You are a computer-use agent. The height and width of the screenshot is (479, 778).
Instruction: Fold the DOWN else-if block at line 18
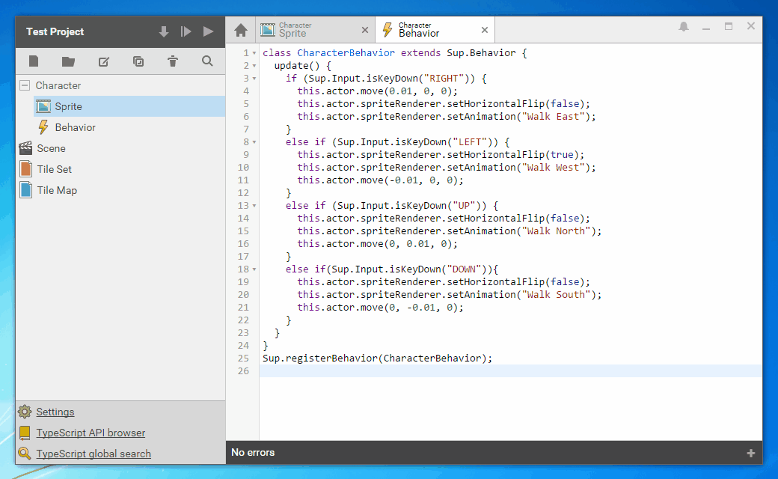254,269
